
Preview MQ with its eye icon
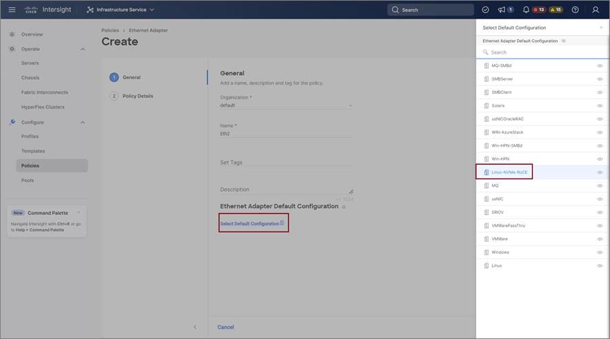(600, 186)
